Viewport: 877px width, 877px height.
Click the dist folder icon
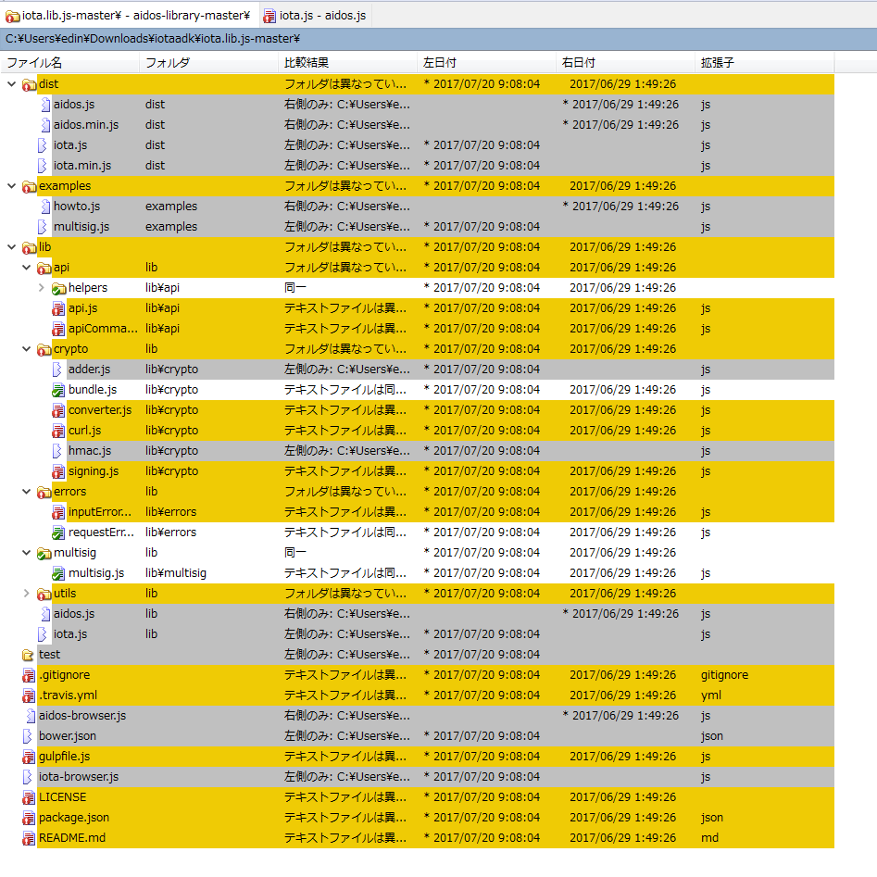click(x=29, y=85)
